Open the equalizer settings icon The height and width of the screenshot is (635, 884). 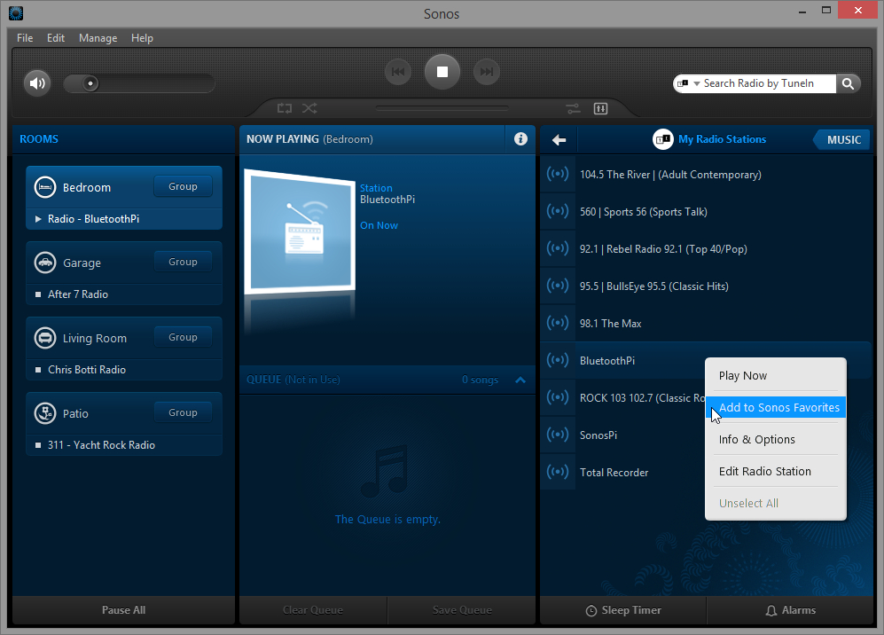click(600, 108)
